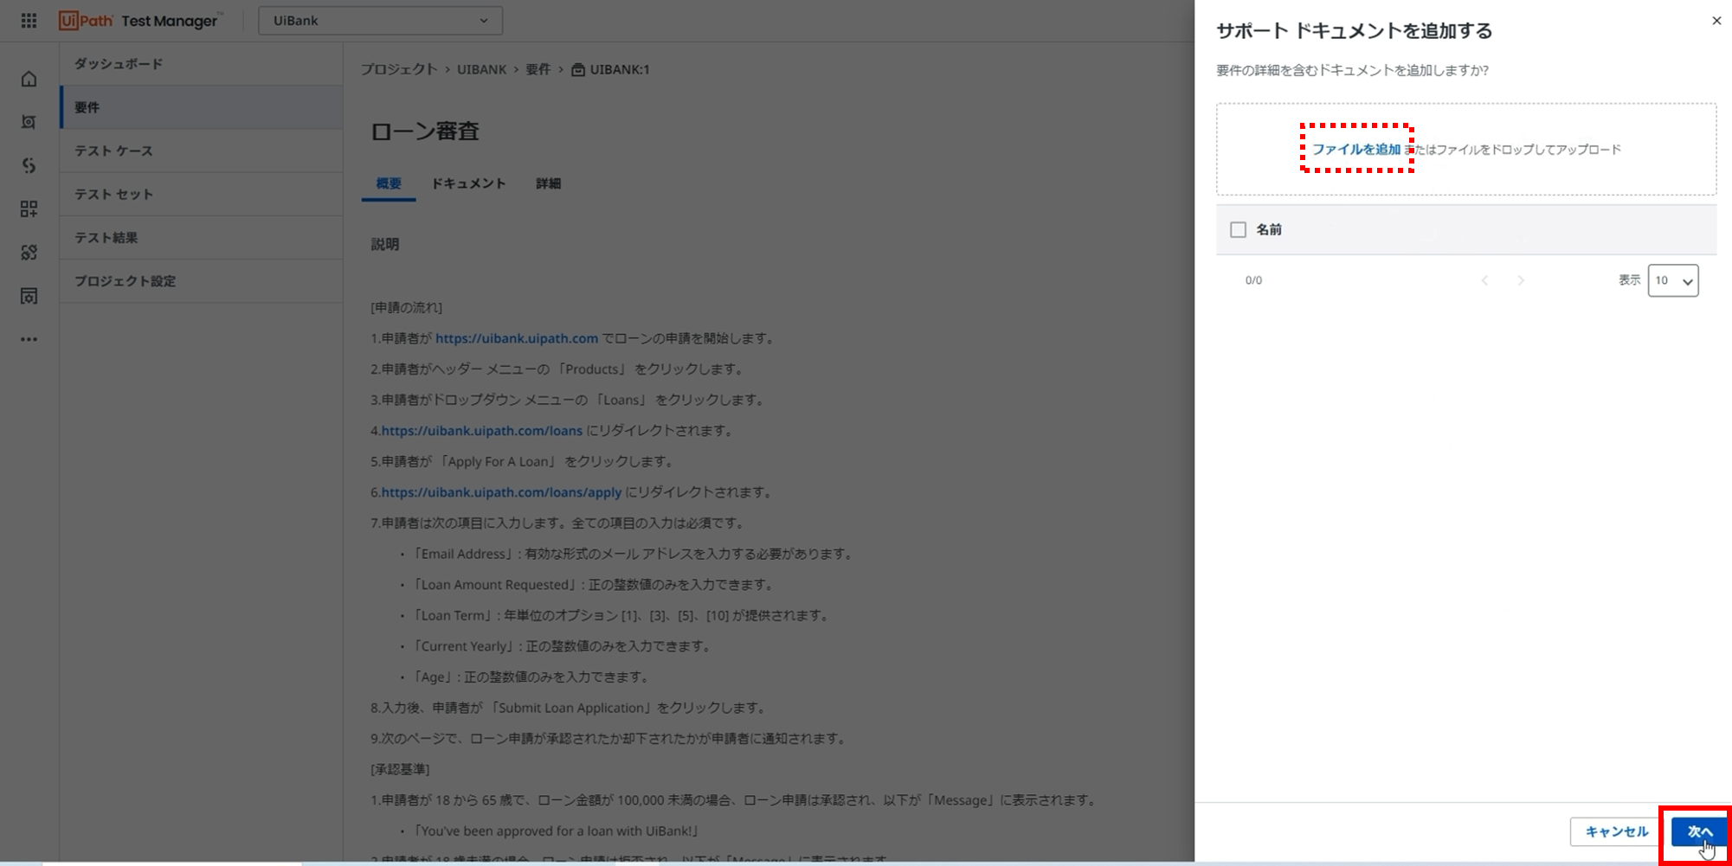Click the S-shaped icon in left rail
This screenshot has height=866, width=1732.
pos(29,165)
